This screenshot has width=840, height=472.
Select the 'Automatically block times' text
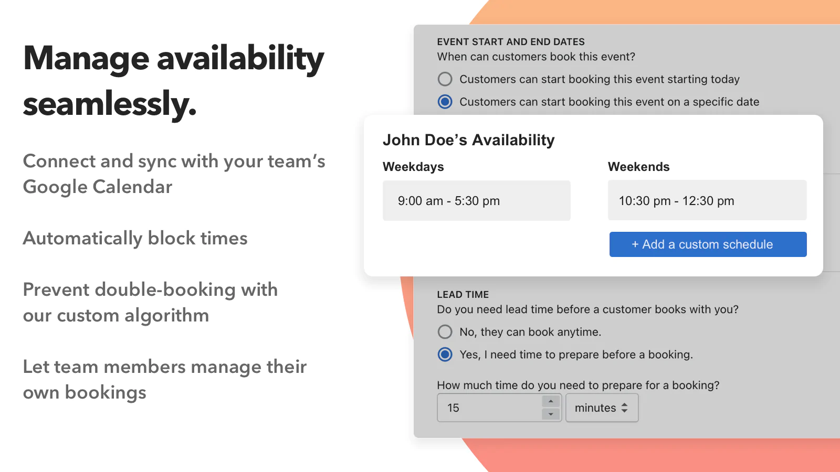(135, 239)
